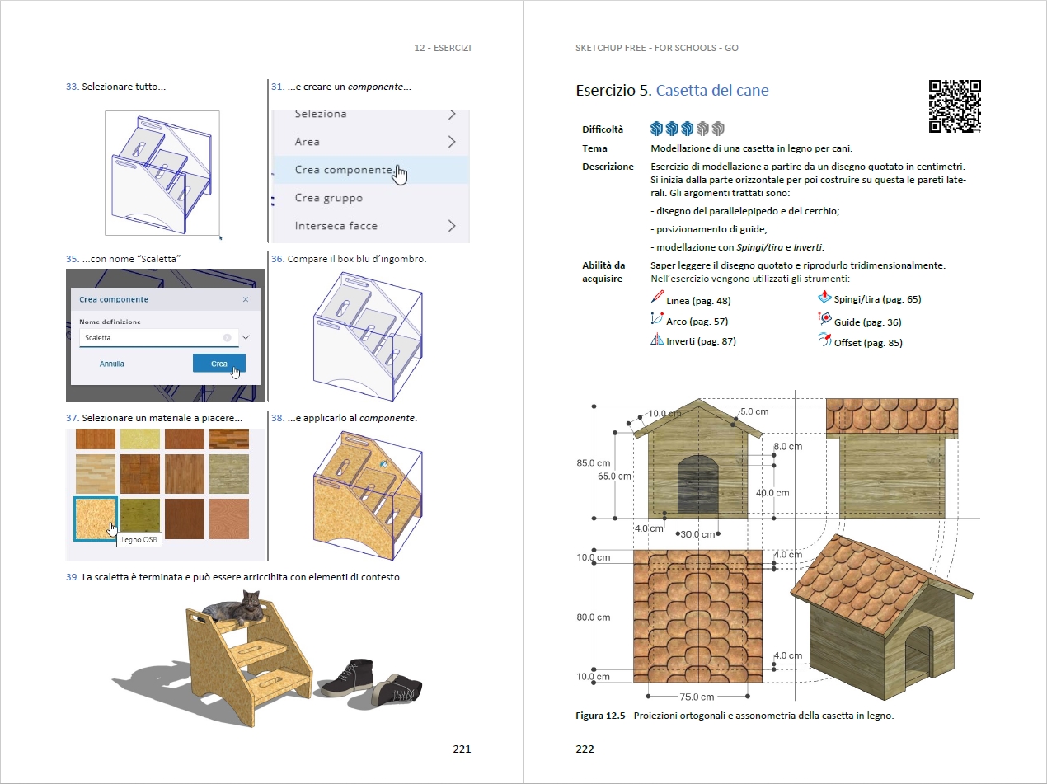1047x784 pixels.
Task: Open the Interseca facce submenu arrow
Action: click(452, 226)
